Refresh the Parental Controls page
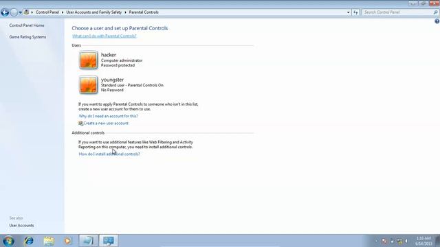 coord(355,12)
